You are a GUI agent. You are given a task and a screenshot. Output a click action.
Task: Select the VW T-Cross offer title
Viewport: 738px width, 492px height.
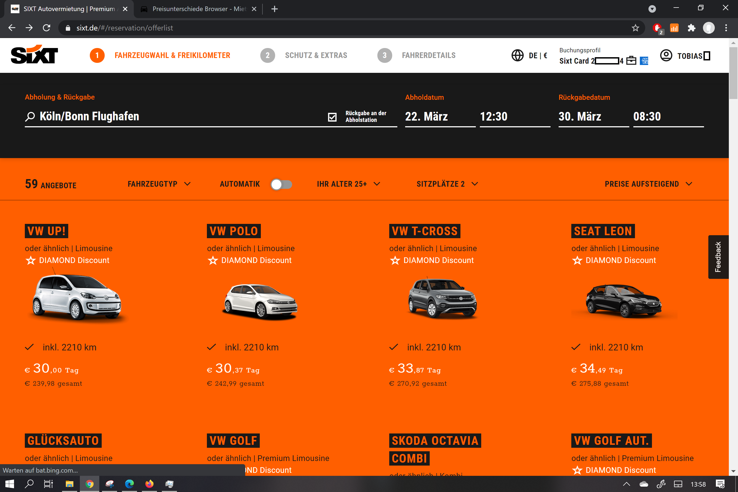[x=425, y=231]
